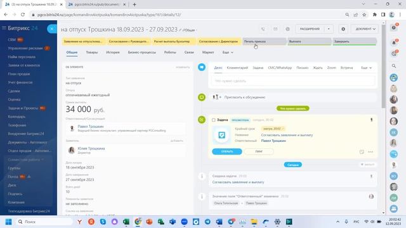406x228 pixels.
Task: Click the 'Что нужно сделать' input field
Action: tap(293, 81)
